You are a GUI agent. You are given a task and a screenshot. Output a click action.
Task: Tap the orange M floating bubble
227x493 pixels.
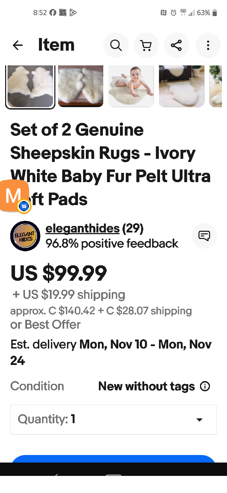(14, 196)
